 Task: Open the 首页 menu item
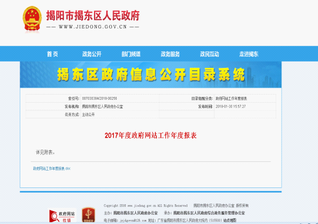tap(52, 54)
